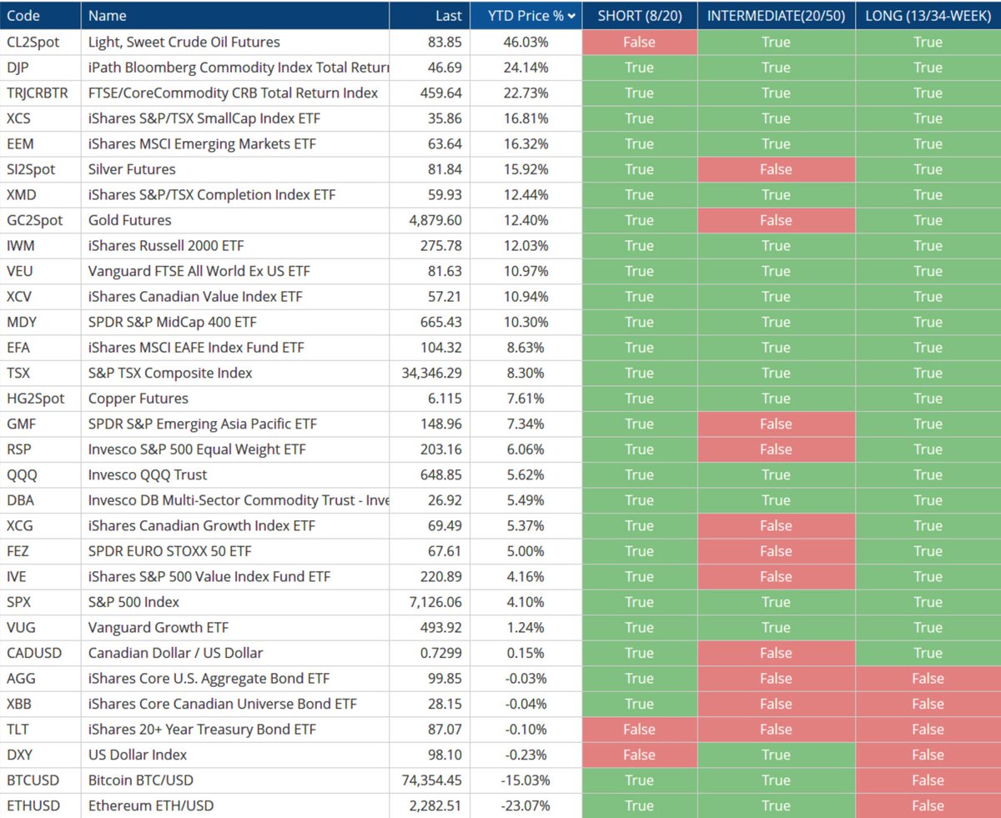This screenshot has width=1001, height=818.
Task: Click the 648.85 last price
Action: point(430,474)
